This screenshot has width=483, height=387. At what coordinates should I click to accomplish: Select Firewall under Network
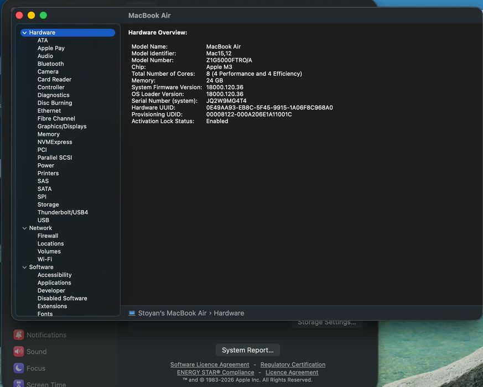pyautogui.click(x=48, y=236)
